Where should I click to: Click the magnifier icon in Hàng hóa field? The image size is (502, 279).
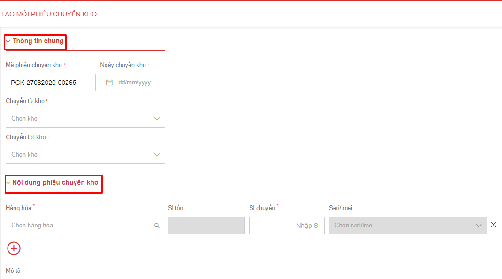pyautogui.click(x=157, y=226)
